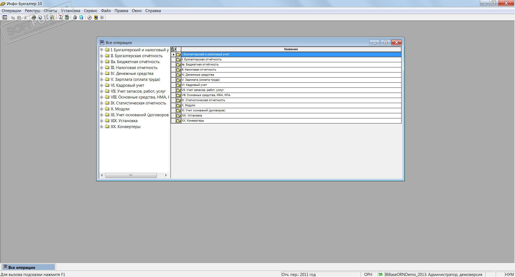This screenshot has width=515, height=277.
Task: Open the Правка menu
Action: tap(121, 11)
